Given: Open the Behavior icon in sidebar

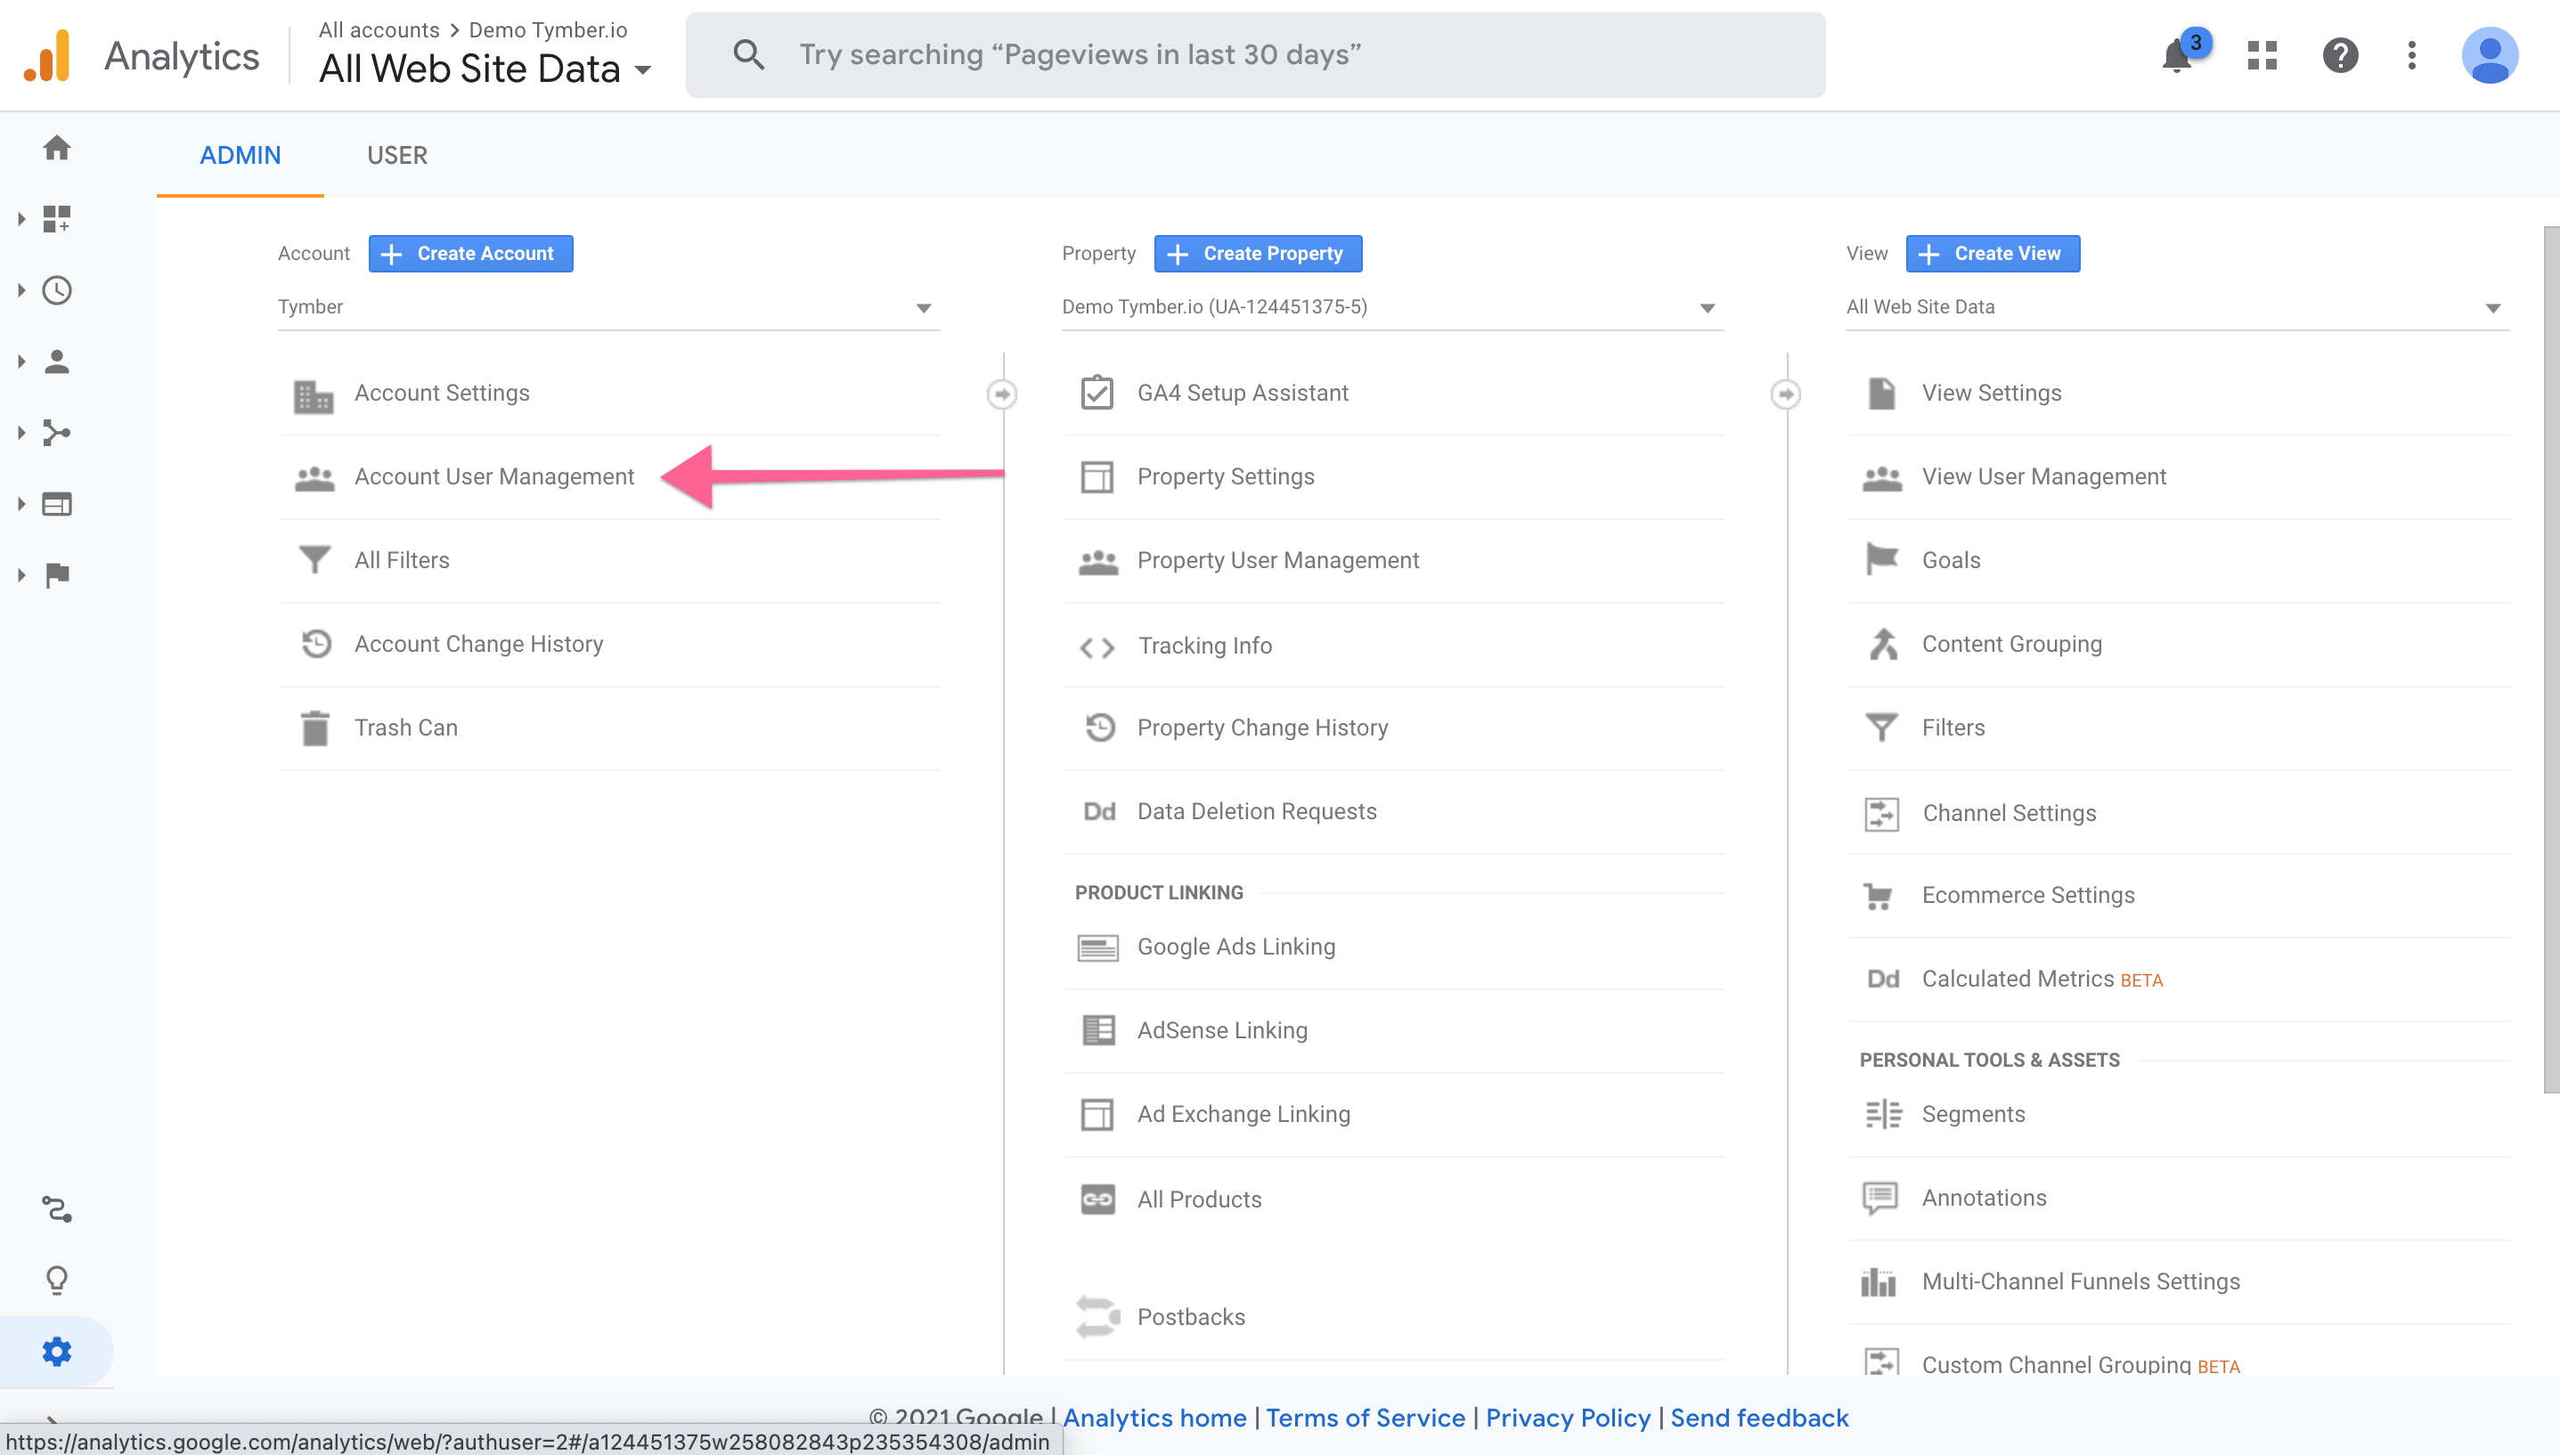Looking at the screenshot, I should coord(57,505).
